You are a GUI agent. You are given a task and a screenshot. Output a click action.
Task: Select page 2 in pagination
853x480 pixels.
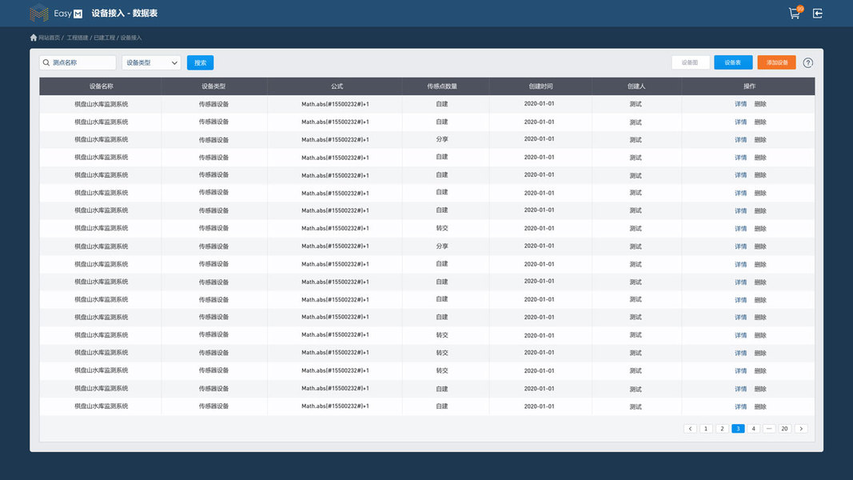click(x=722, y=429)
